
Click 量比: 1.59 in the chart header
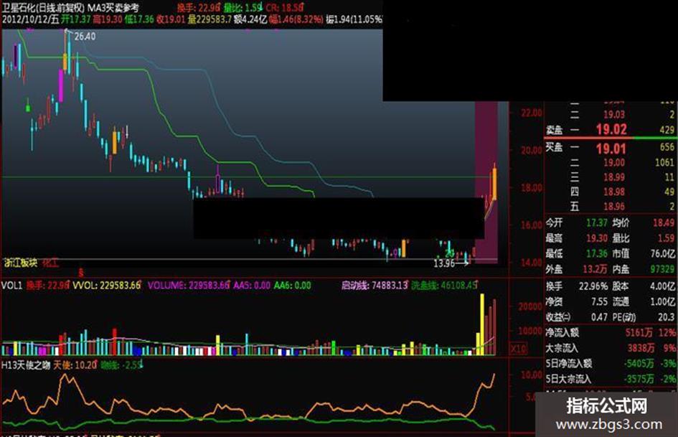pyautogui.click(x=243, y=7)
